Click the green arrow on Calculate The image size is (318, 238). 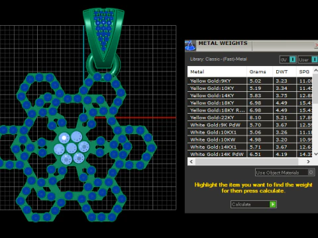click(x=273, y=204)
